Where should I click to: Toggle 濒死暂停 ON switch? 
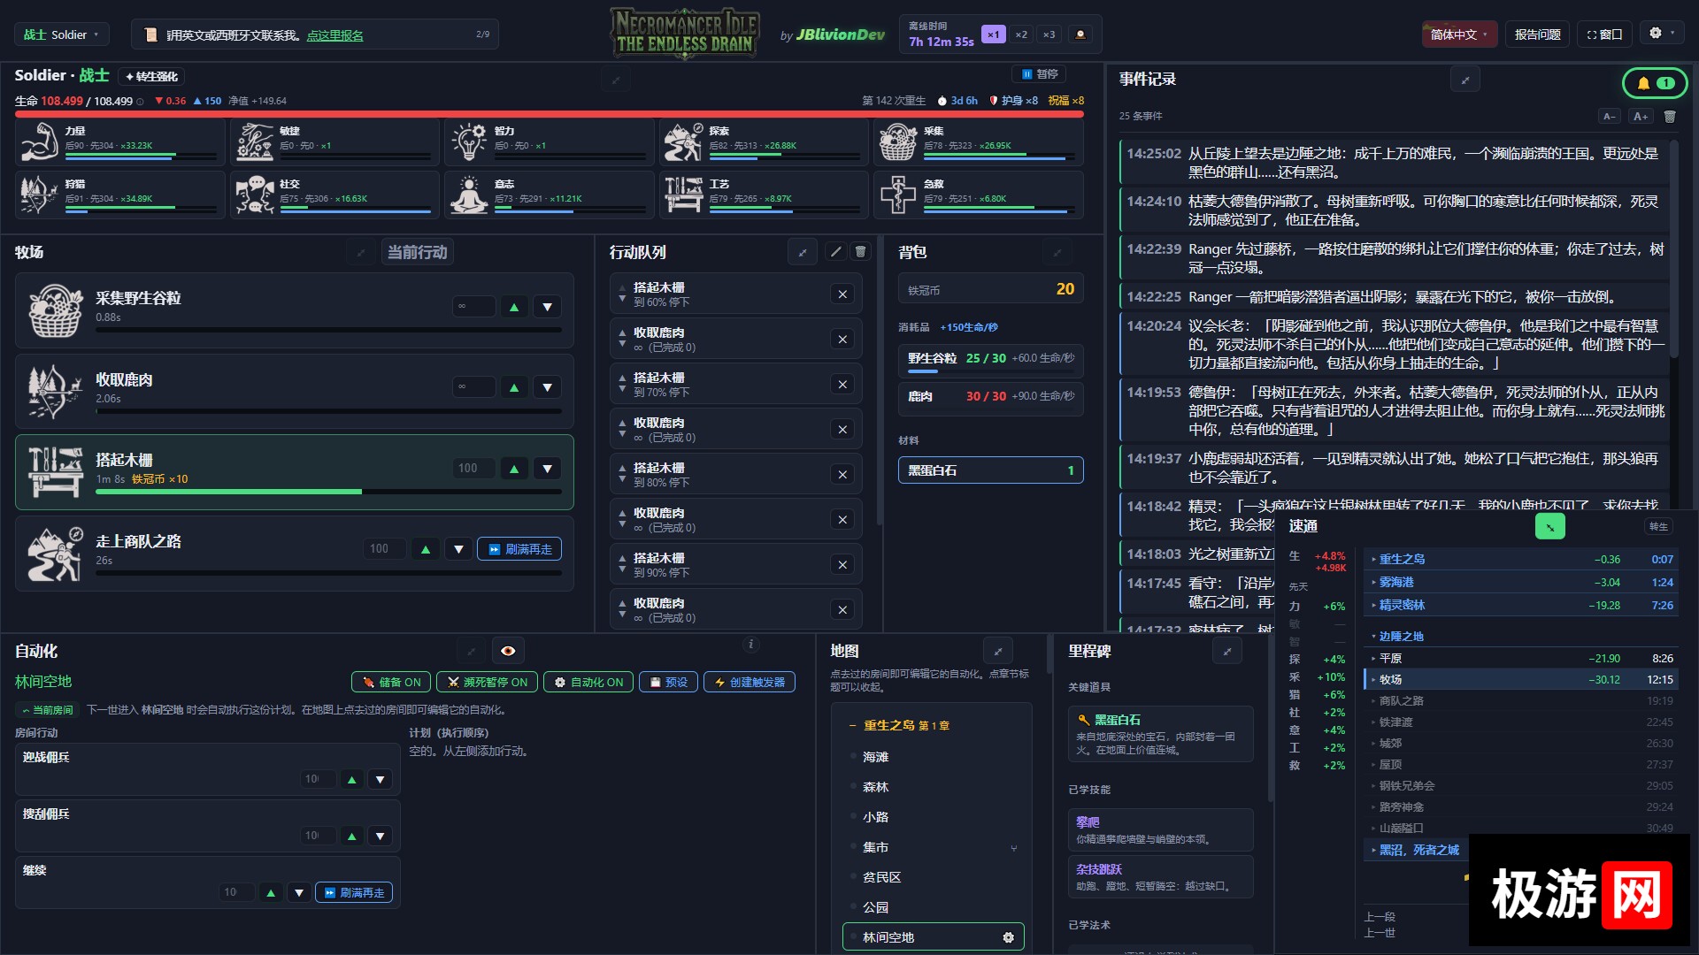pyautogui.click(x=487, y=683)
